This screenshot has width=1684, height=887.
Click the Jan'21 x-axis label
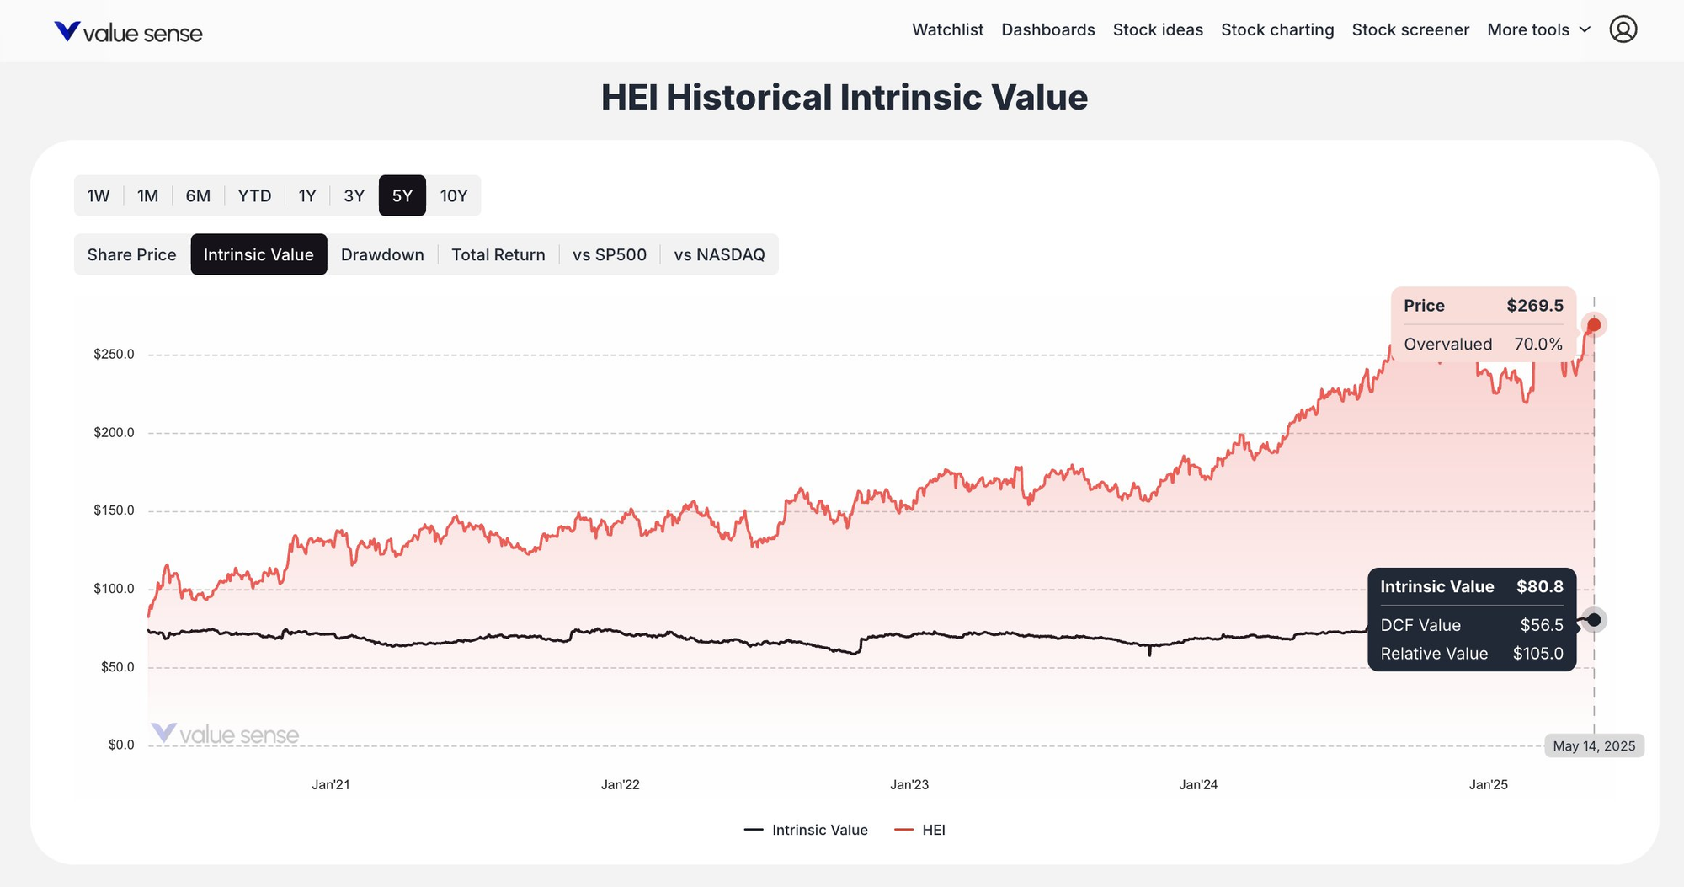click(331, 784)
